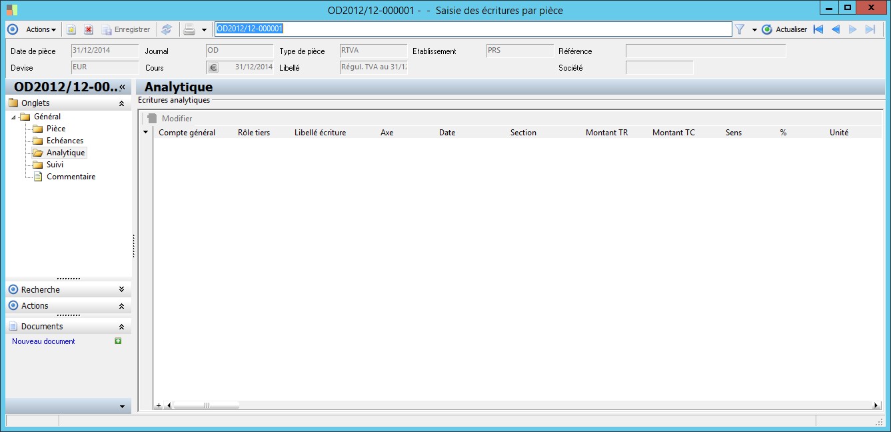Open the filter dropdown arrow
891x432 pixels.
click(754, 30)
